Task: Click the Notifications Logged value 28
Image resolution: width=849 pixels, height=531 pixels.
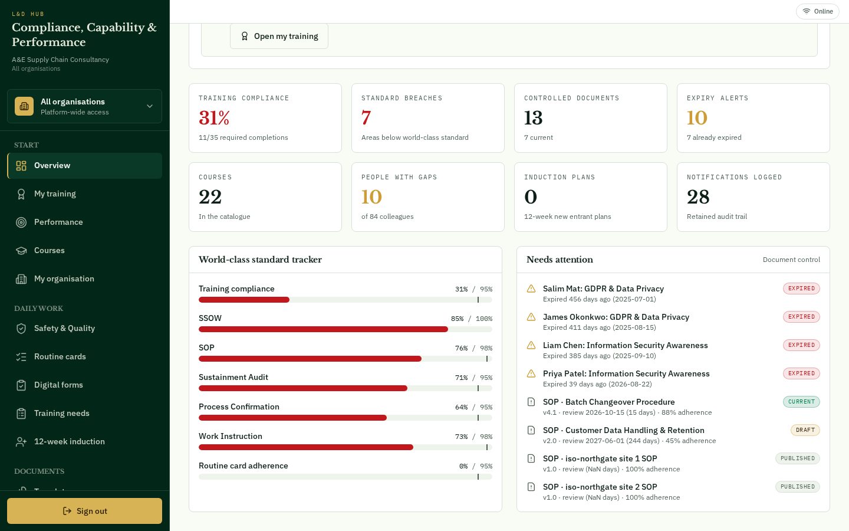Action: pyautogui.click(x=698, y=197)
